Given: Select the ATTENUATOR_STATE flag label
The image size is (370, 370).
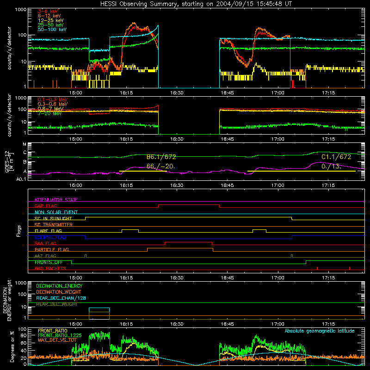Looking at the screenshot, I should tap(56, 200).
